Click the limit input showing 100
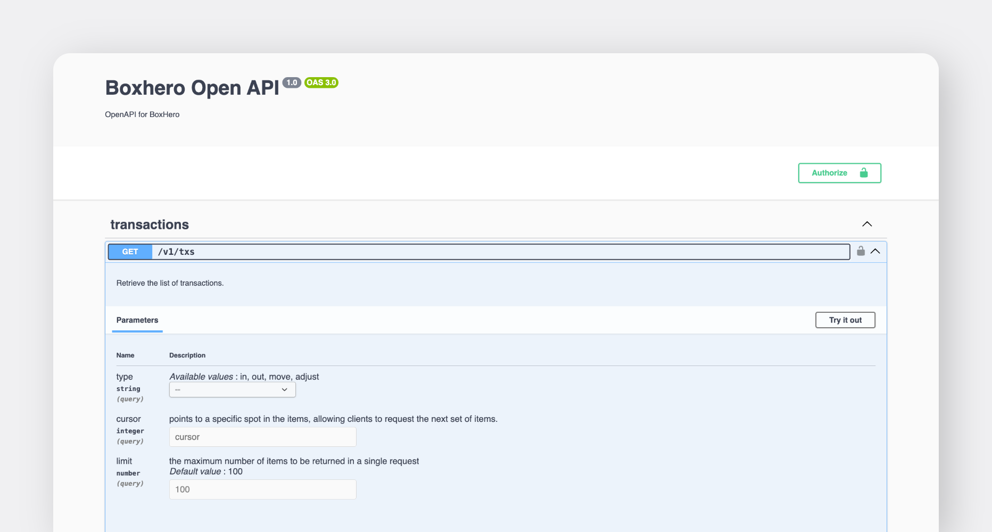 click(x=262, y=489)
